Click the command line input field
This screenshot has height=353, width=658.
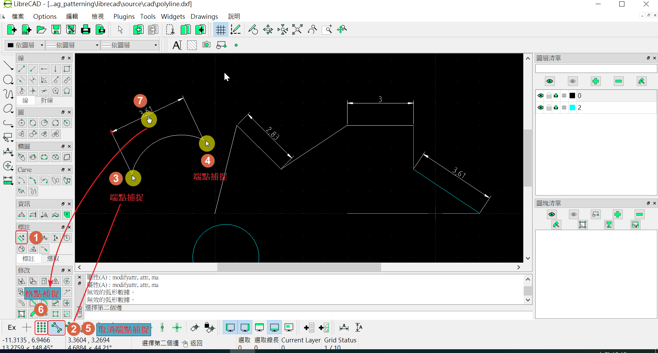[308, 315]
